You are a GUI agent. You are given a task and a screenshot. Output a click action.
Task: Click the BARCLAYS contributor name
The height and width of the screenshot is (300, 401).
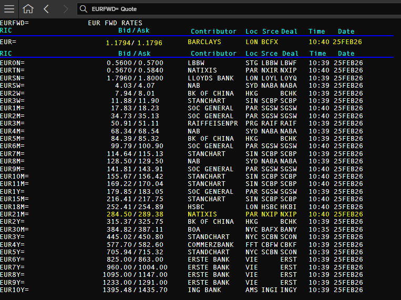(x=204, y=42)
